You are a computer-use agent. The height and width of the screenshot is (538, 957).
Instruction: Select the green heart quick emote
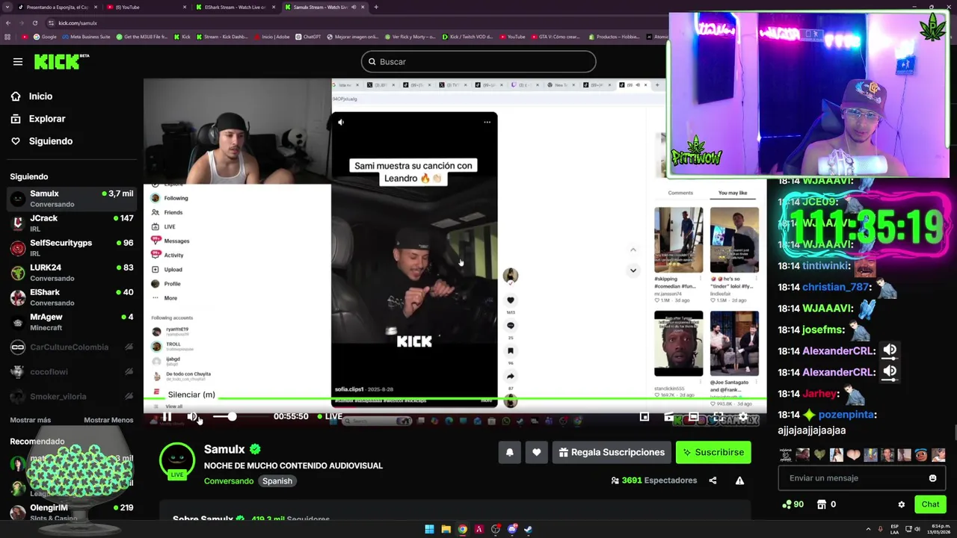(x=820, y=455)
